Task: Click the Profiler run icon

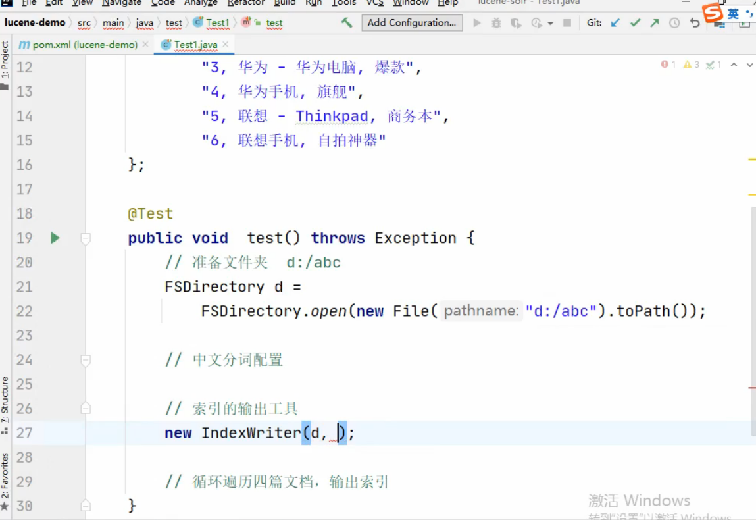Action: [x=536, y=22]
